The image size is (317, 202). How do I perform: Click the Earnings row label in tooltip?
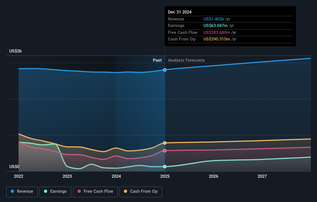pos(176,25)
